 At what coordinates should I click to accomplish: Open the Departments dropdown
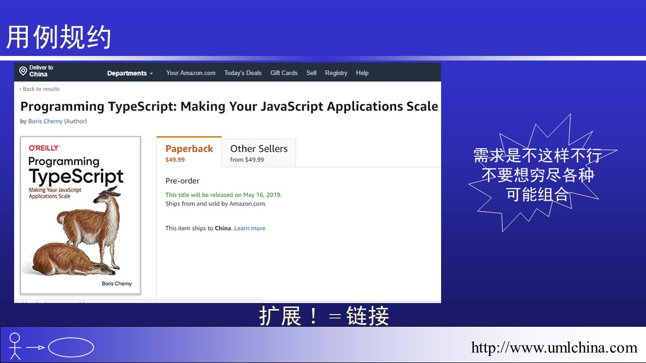tap(130, 73)
